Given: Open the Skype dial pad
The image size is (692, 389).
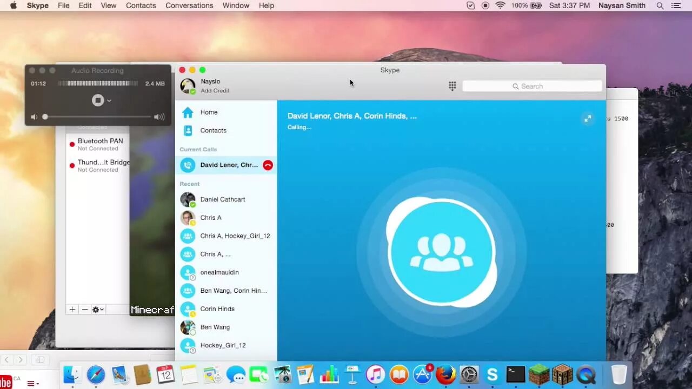Looking at the screenshot, I should pos(453,86).
